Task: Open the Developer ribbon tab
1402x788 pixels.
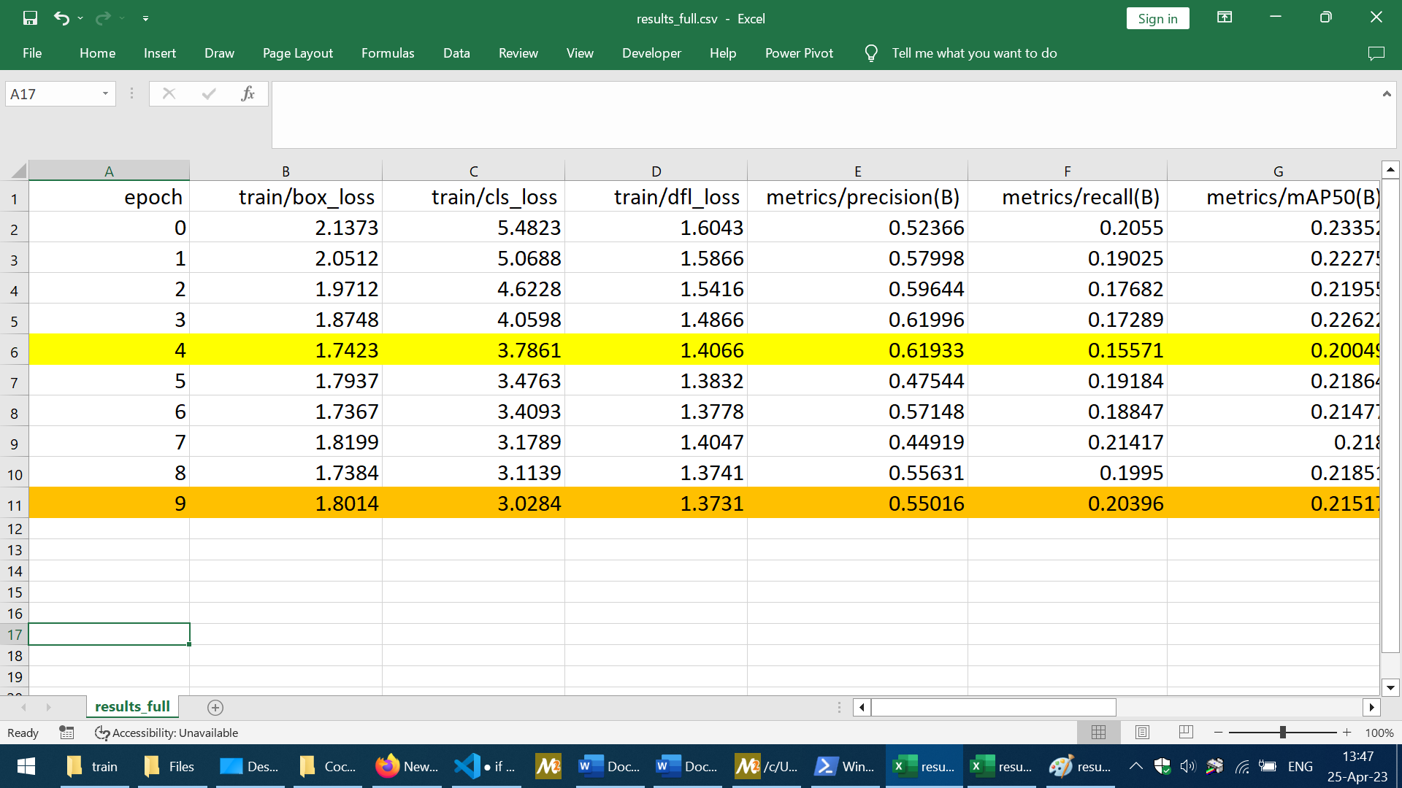Action: click(x=651, y=53)
